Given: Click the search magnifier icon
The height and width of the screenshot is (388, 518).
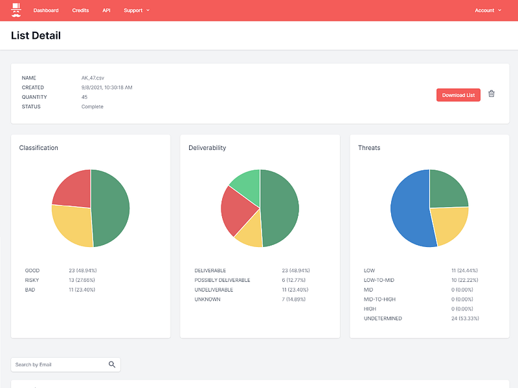Looking at the screenshot, I should pos(112,364).
